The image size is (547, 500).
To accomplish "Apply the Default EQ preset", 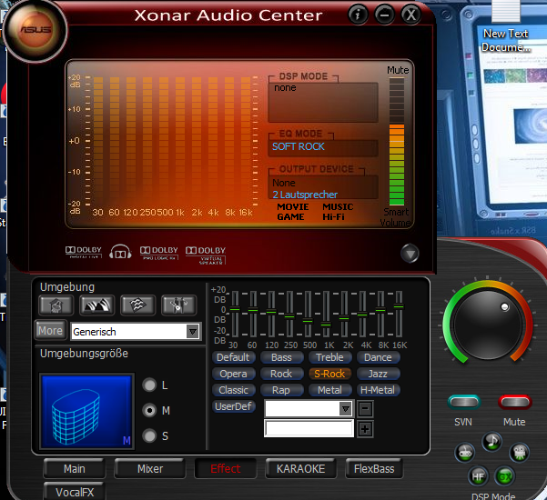I will click(x=233, y=357).
